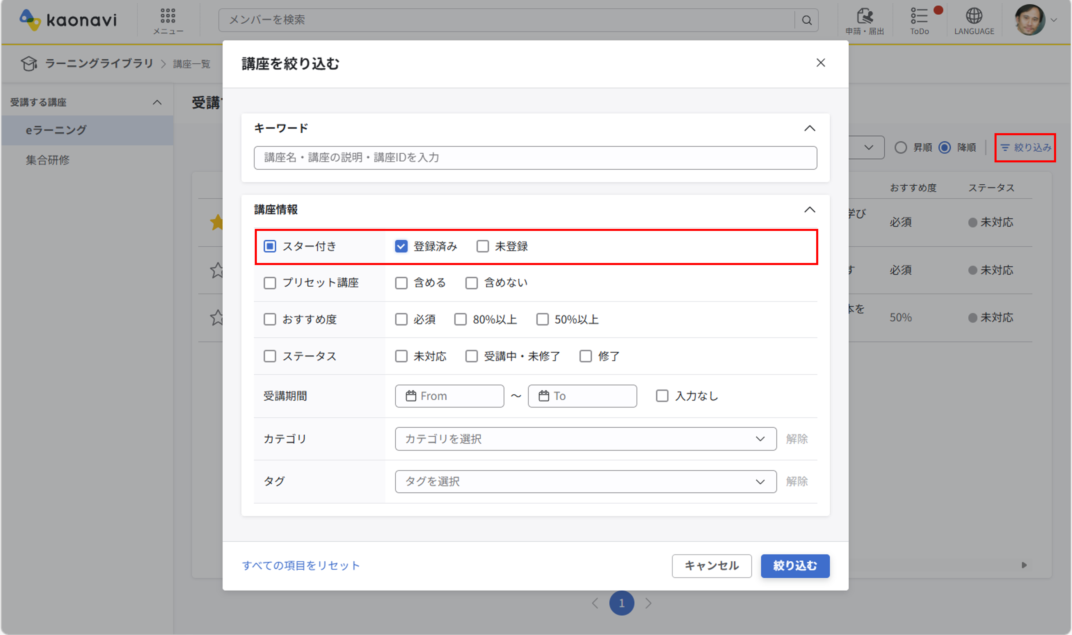Click the From date field
Screen dimensions: 1072x635
click(449, 396)
